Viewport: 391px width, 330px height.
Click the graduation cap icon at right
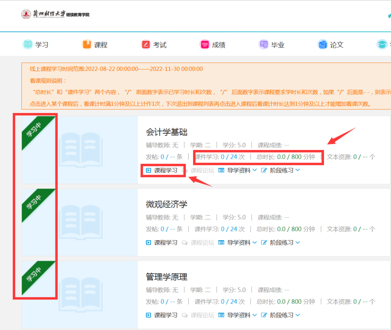click(x=382, y=45)
